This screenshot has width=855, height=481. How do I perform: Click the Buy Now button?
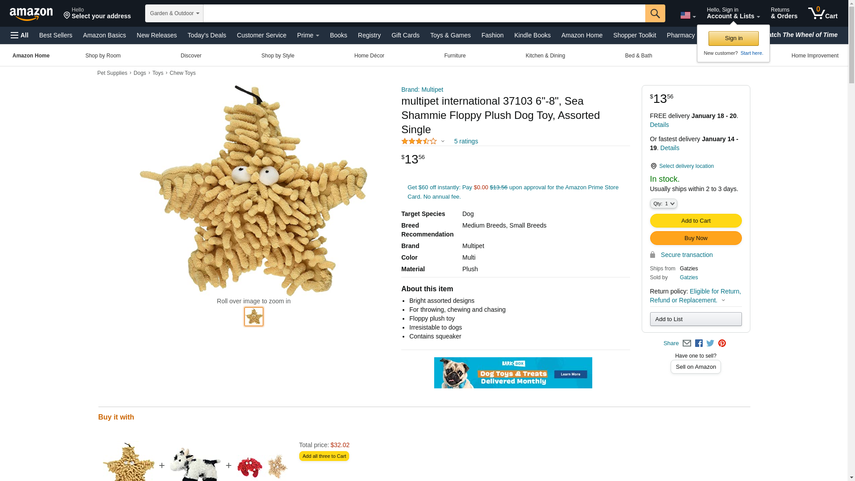696,238
